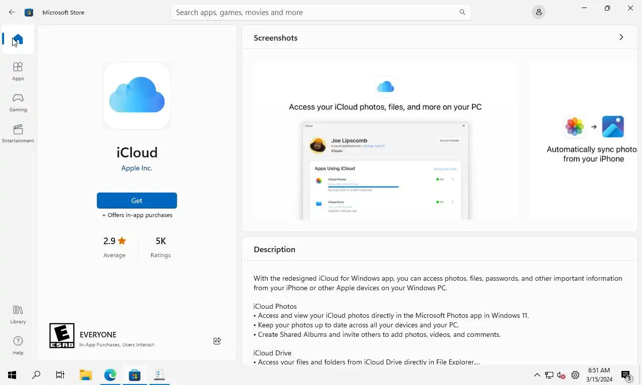Screen dimensions: 642x385
Task: Open the Windows Start menu
Action: [12, 375]
